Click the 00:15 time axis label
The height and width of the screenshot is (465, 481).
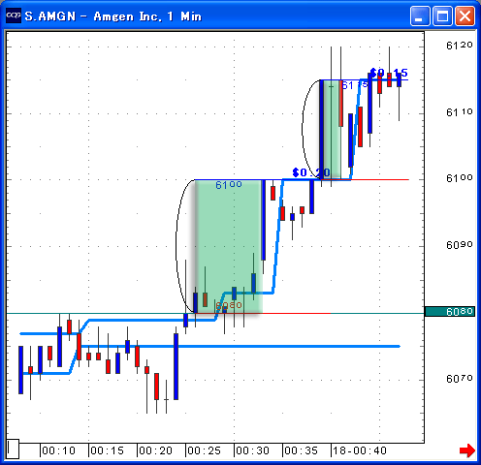(107, 450)
